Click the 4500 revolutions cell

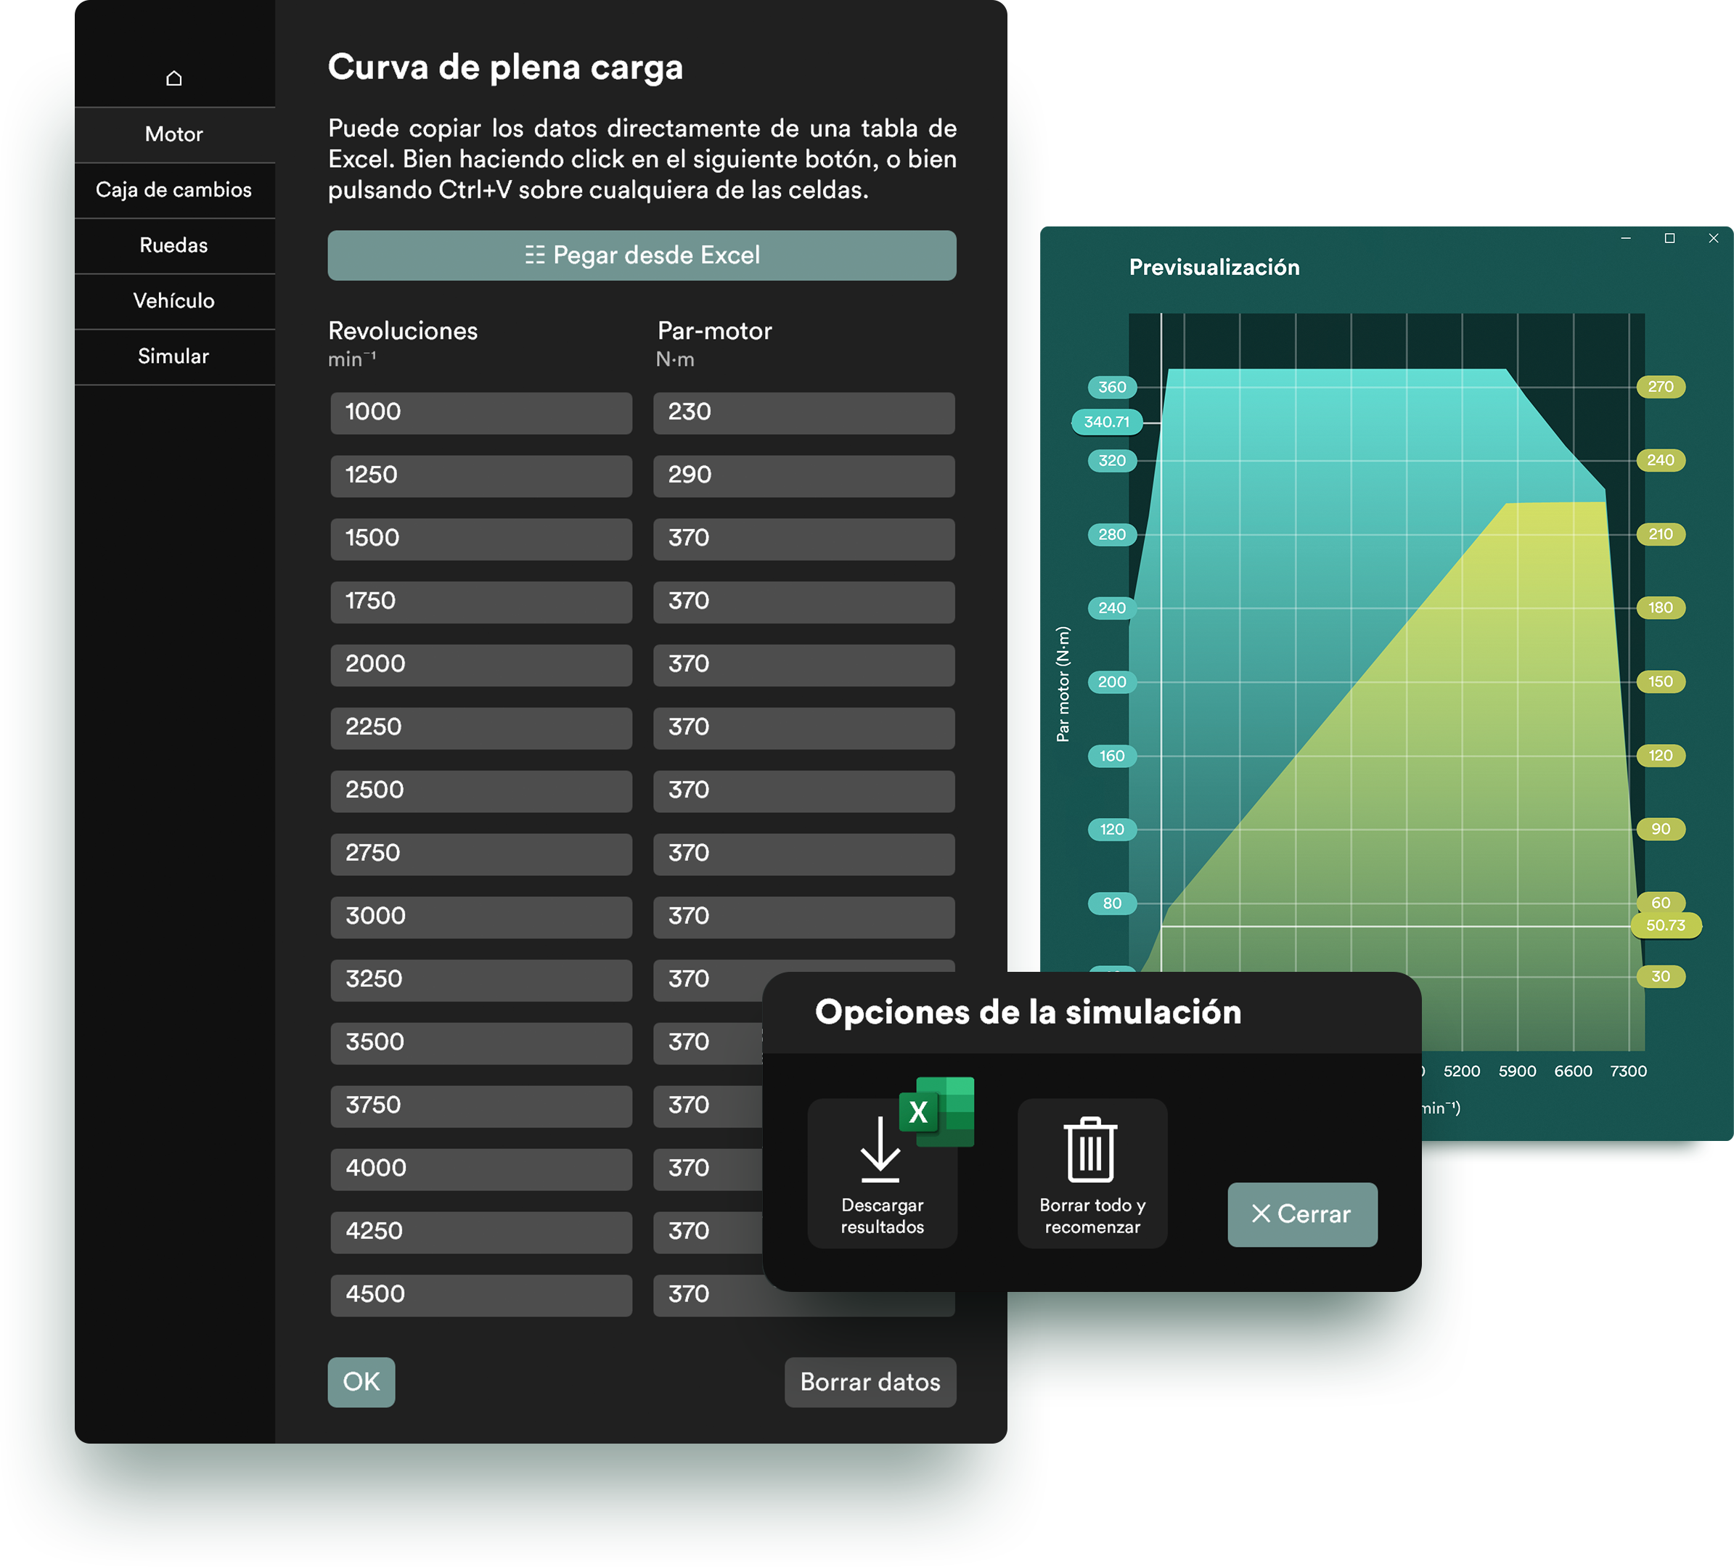click(482, 1296)
